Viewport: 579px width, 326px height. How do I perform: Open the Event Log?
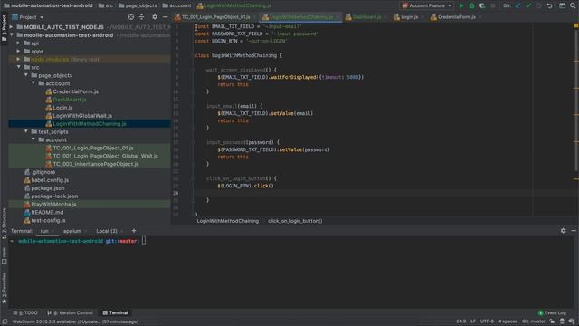552,312
